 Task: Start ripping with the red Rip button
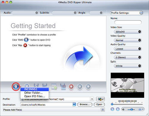(71, 86)
